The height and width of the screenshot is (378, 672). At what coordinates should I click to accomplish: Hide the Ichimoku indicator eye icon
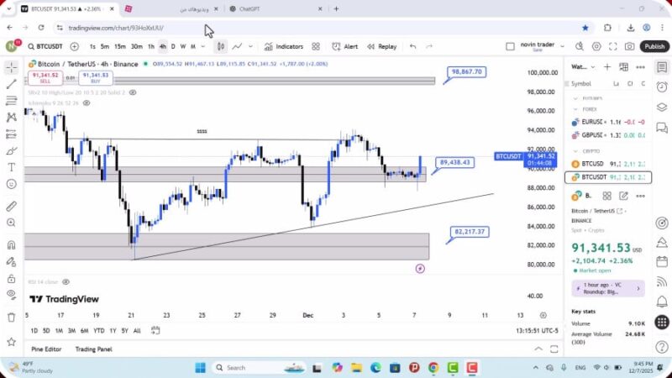point(87,103)
